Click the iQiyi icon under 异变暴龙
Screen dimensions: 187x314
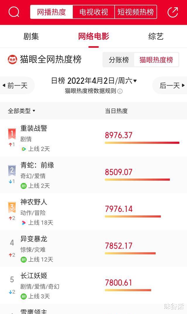coord(24,260)
